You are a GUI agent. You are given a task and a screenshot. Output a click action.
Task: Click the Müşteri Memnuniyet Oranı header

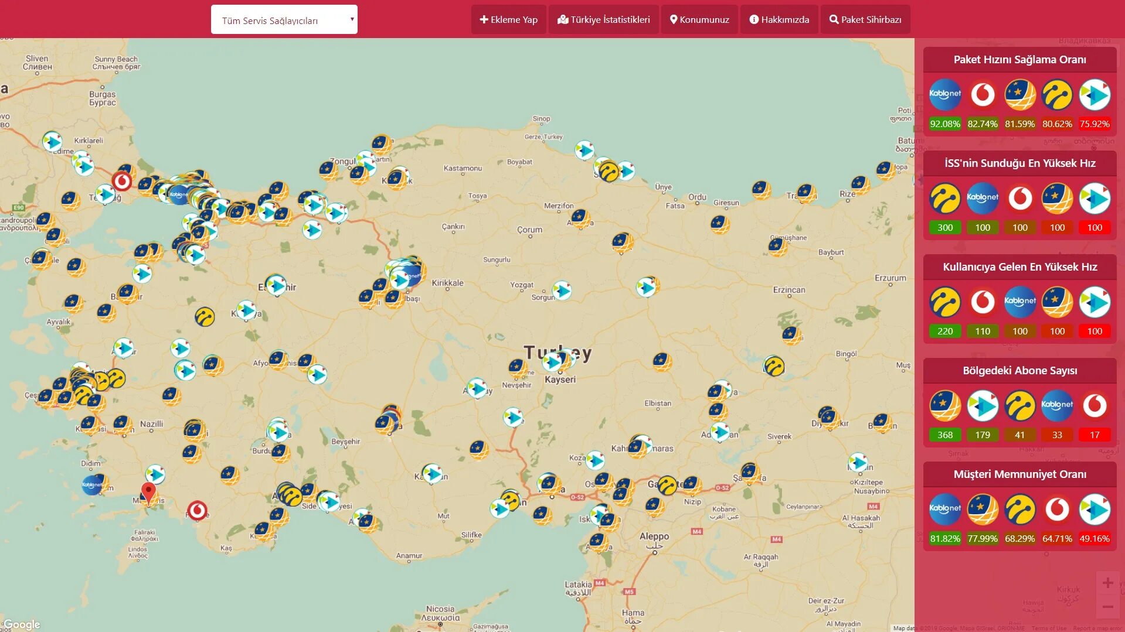pos(1019,474)
